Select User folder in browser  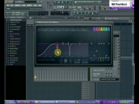pyautogui.click(x=11, y=65)
